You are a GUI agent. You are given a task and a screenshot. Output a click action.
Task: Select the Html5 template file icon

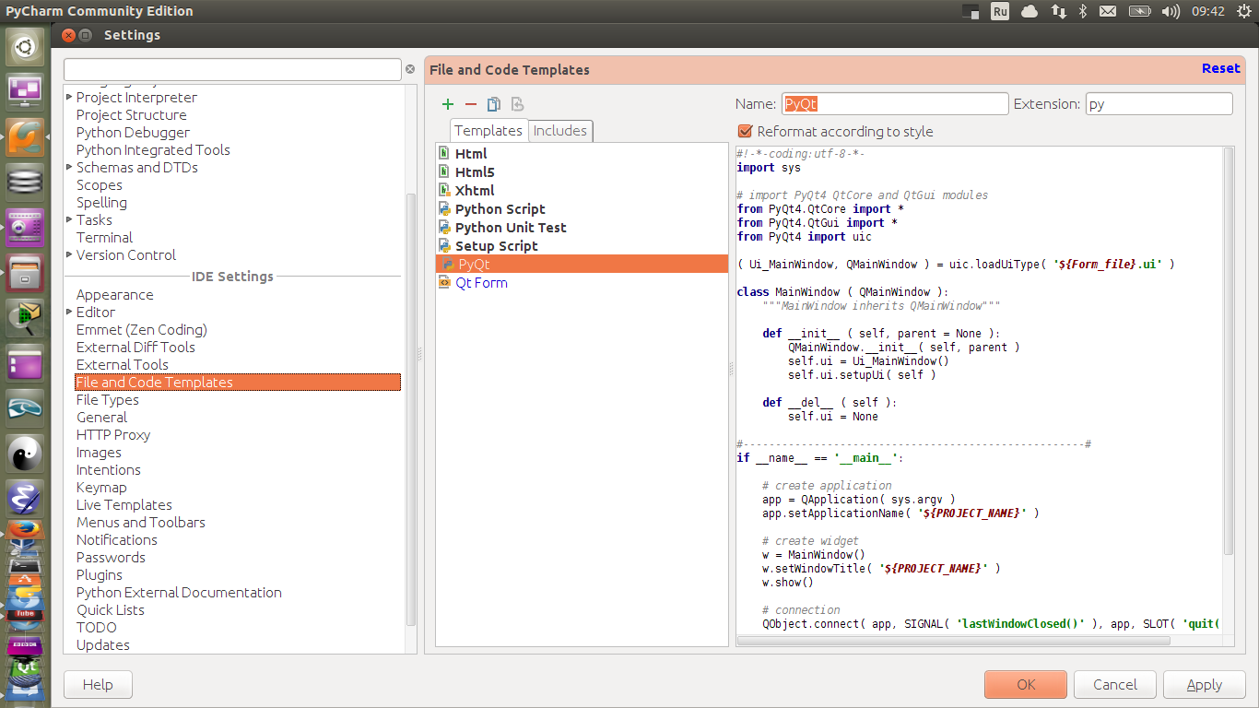tap(445, 172)
